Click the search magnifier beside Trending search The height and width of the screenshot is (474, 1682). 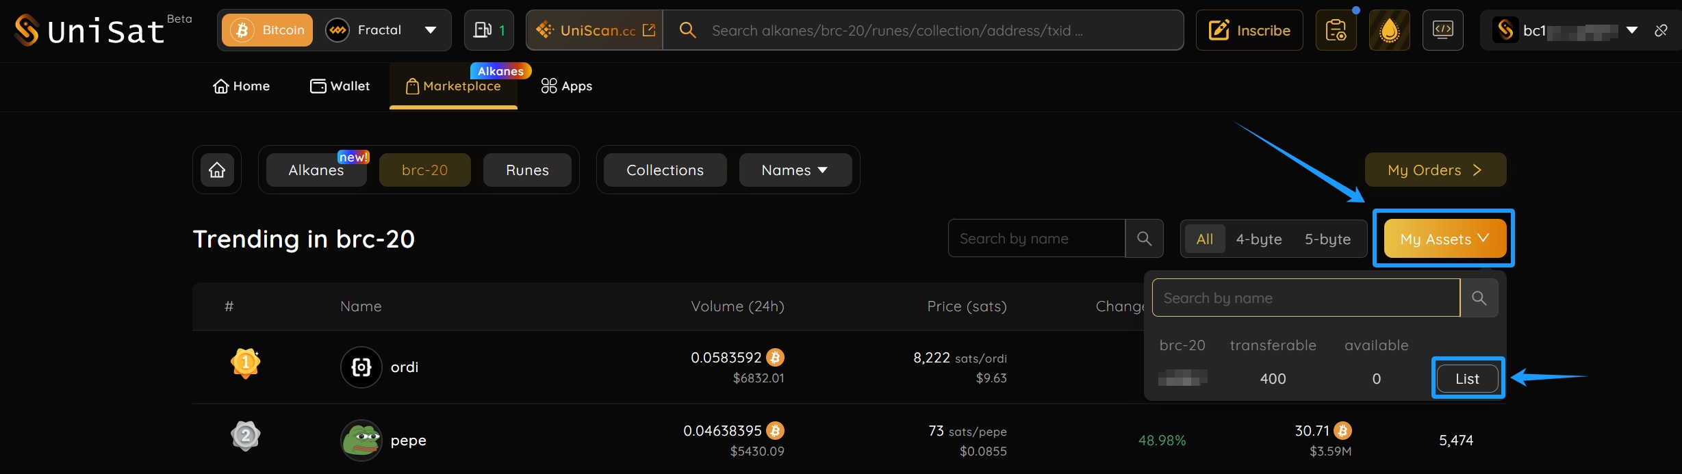[1144, 238]
